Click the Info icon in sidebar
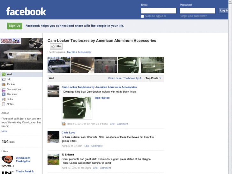Screen dimensions: 232x174 point(4,79)
